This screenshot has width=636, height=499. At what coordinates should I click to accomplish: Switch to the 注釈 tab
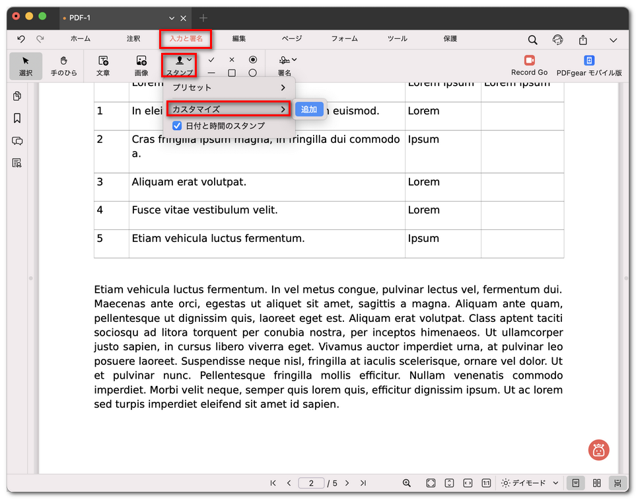click(133, 39)
